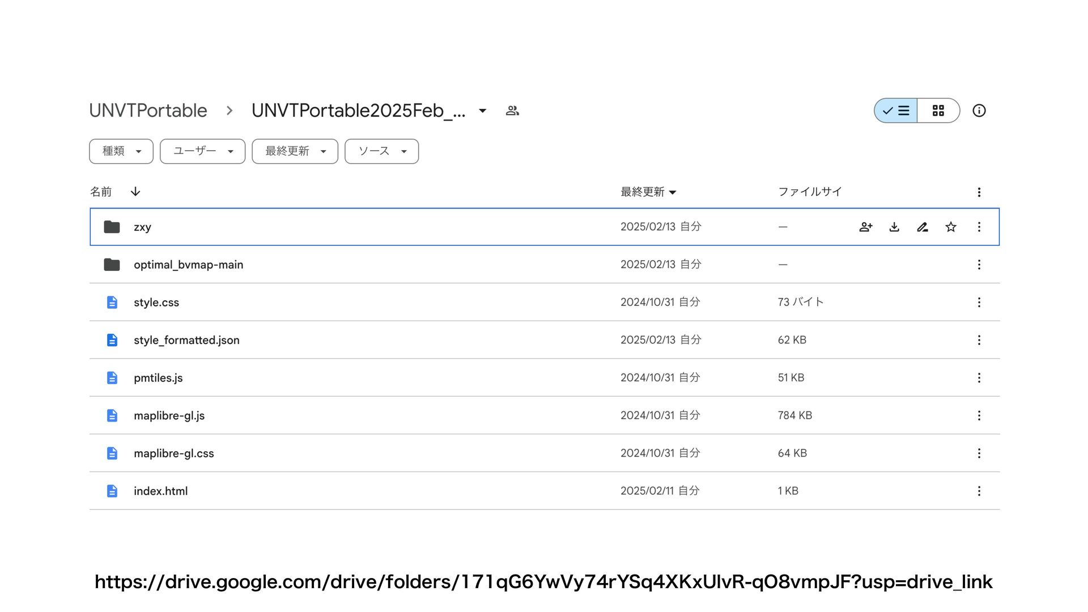
Task: Star the zxy folder
Action: pyautogui.click(x=951, y=227)
